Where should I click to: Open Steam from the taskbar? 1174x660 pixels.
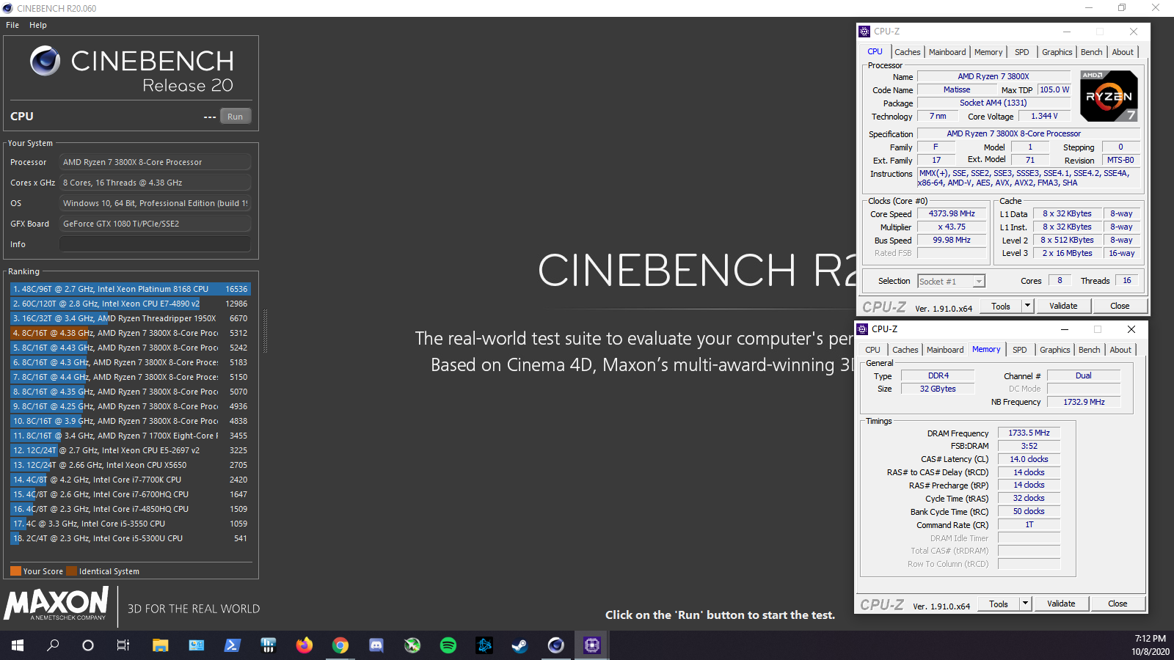[x=519, y=645]
